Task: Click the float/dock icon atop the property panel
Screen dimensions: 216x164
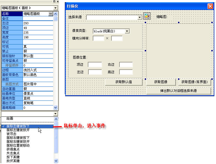Action: tap(54, 2)
